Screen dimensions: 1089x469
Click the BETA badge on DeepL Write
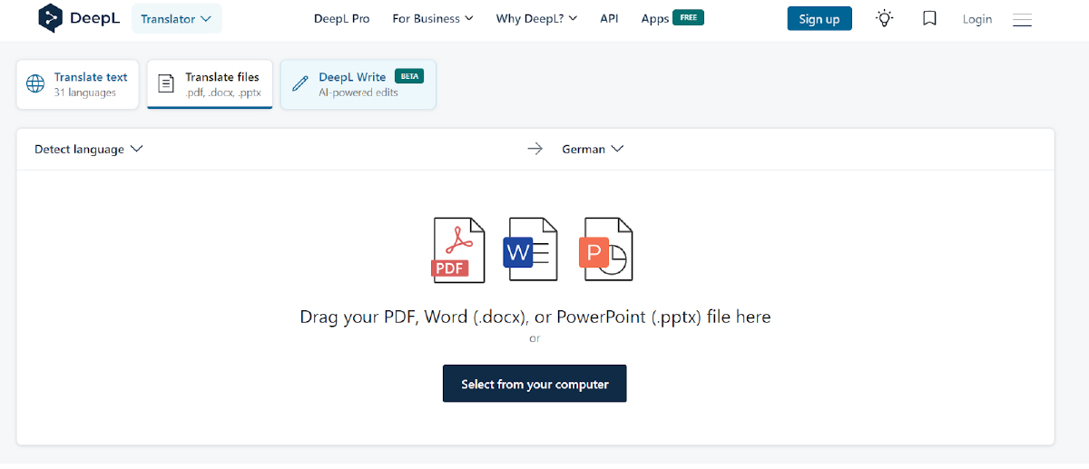[x=409, y=76]
